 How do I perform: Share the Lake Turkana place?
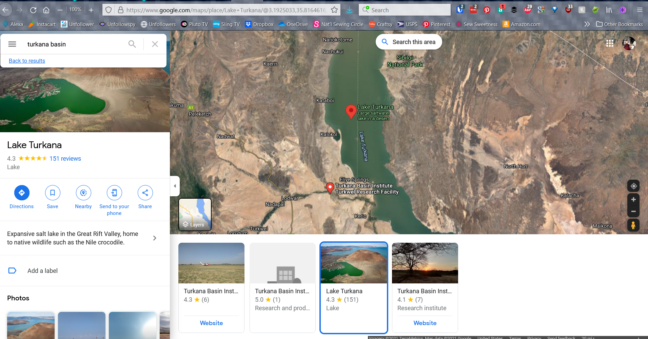[145, 197]
